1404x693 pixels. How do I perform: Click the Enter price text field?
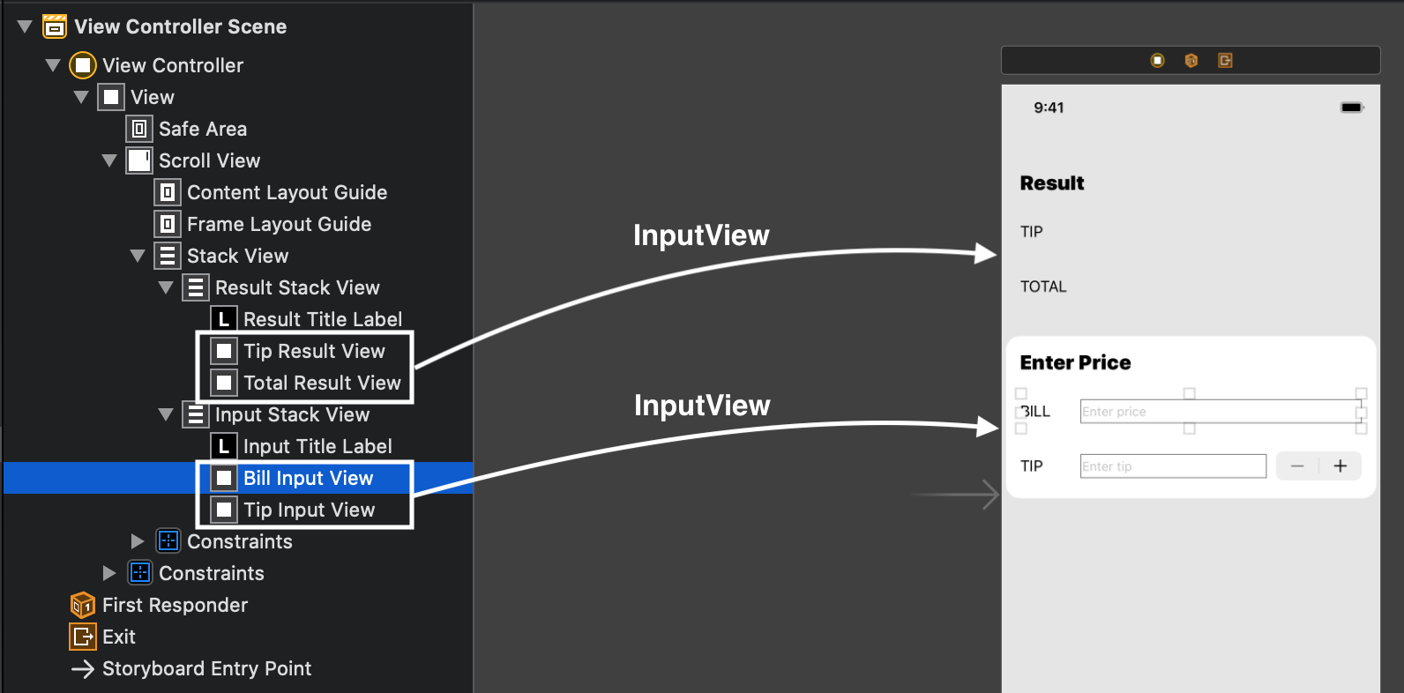pyautogui.click(x=1219, y=412)
